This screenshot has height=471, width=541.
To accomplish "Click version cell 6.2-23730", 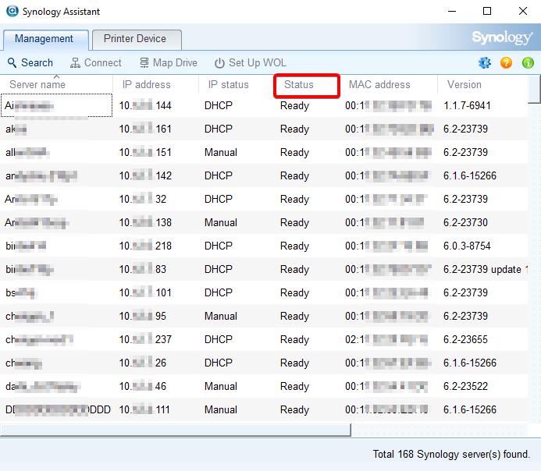I will (465, 222).
